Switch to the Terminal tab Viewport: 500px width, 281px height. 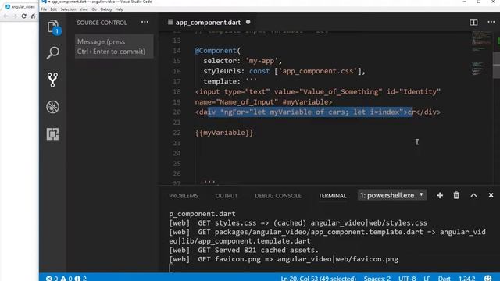pyautogui.click(x=332, y=196)
